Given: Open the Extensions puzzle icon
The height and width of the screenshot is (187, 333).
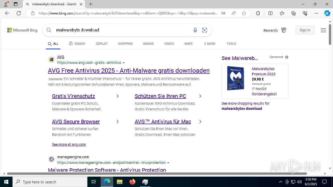Looking at the screenshot, I should (258, 13).
